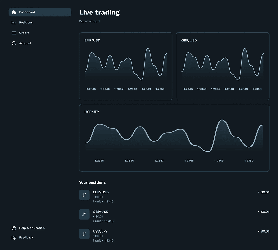278x250 pixels.
Task: Click the Paper account label
Action: 90,21
